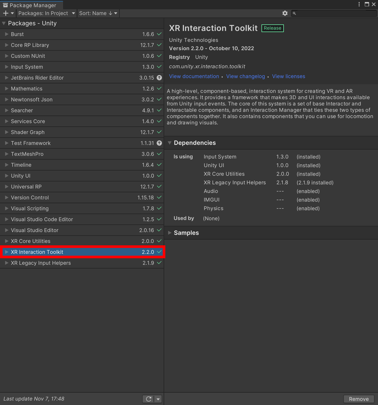The image size is (378, 405).
Task: Expand the Timeline package arrow
Action: (x=7, y=165)
